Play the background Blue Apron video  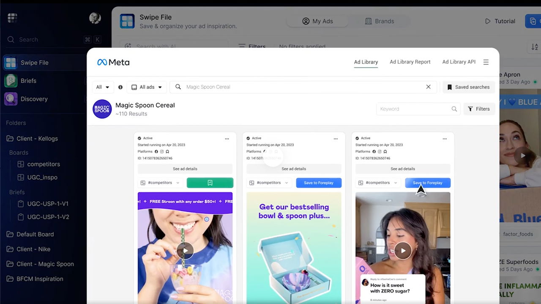(522, 156)
